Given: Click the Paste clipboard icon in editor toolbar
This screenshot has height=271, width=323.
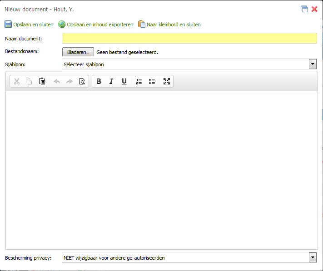Looking at the screenshot, I should pos(42,81).
